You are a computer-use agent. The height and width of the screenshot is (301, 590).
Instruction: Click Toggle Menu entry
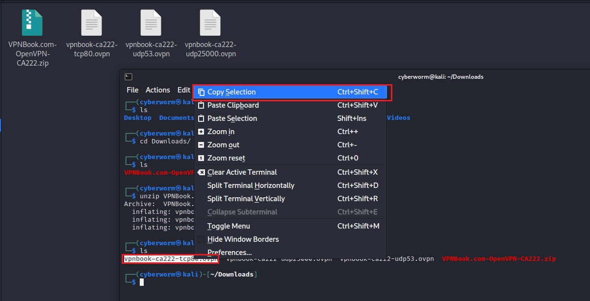[x=229, y=226]
